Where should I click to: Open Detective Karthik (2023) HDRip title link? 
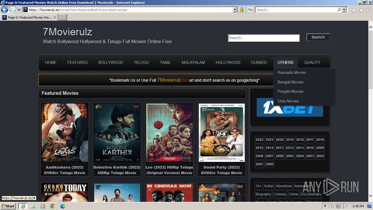coord(117,170)
